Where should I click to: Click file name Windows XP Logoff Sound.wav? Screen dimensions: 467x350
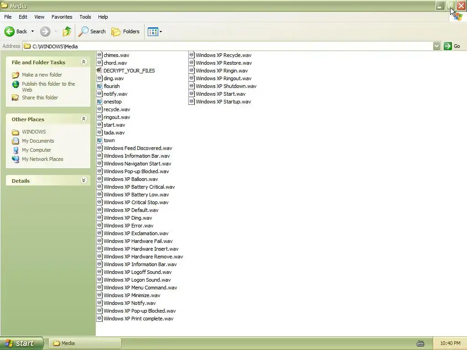point(138,272)
